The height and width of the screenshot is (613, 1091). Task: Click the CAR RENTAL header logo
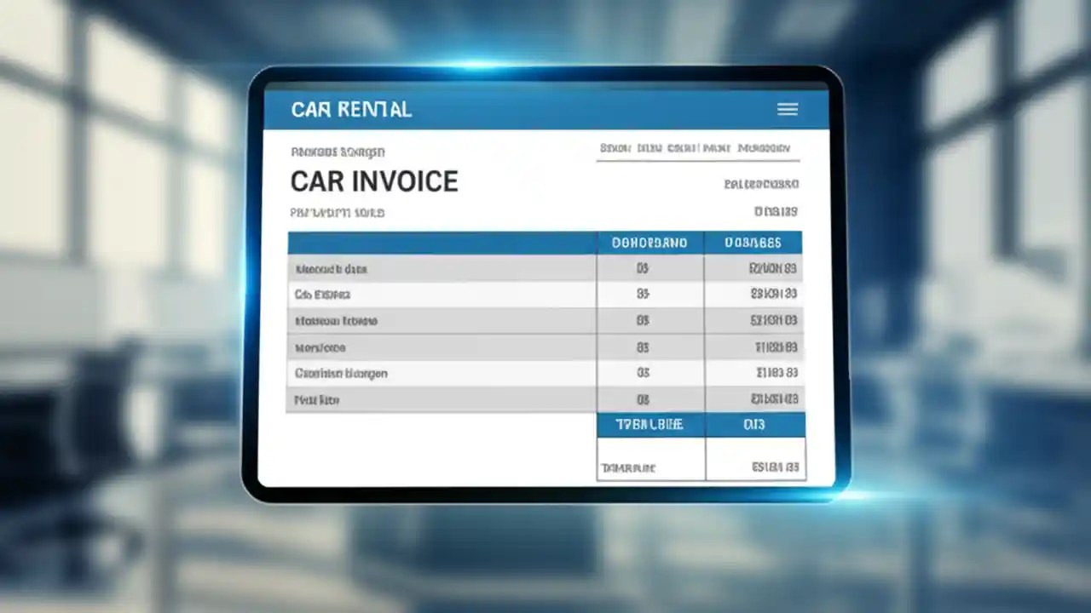351,109
